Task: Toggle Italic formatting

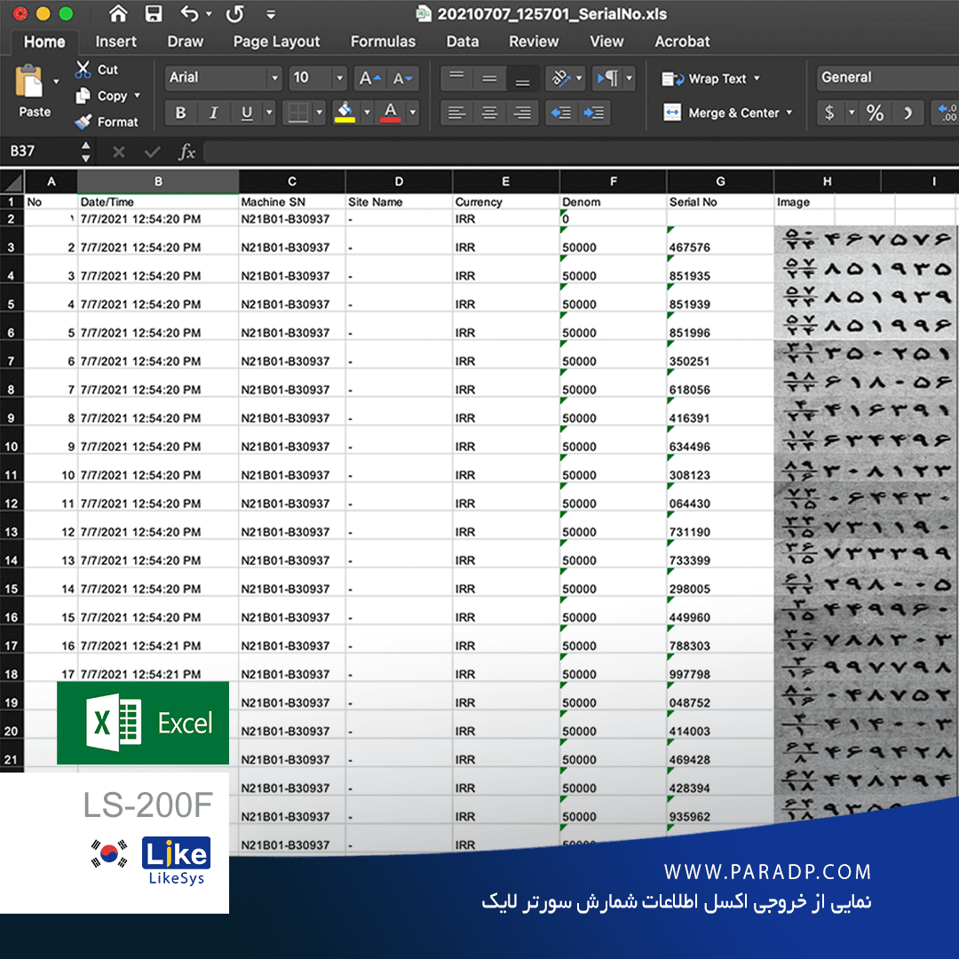Action: (x=213, y=113)
